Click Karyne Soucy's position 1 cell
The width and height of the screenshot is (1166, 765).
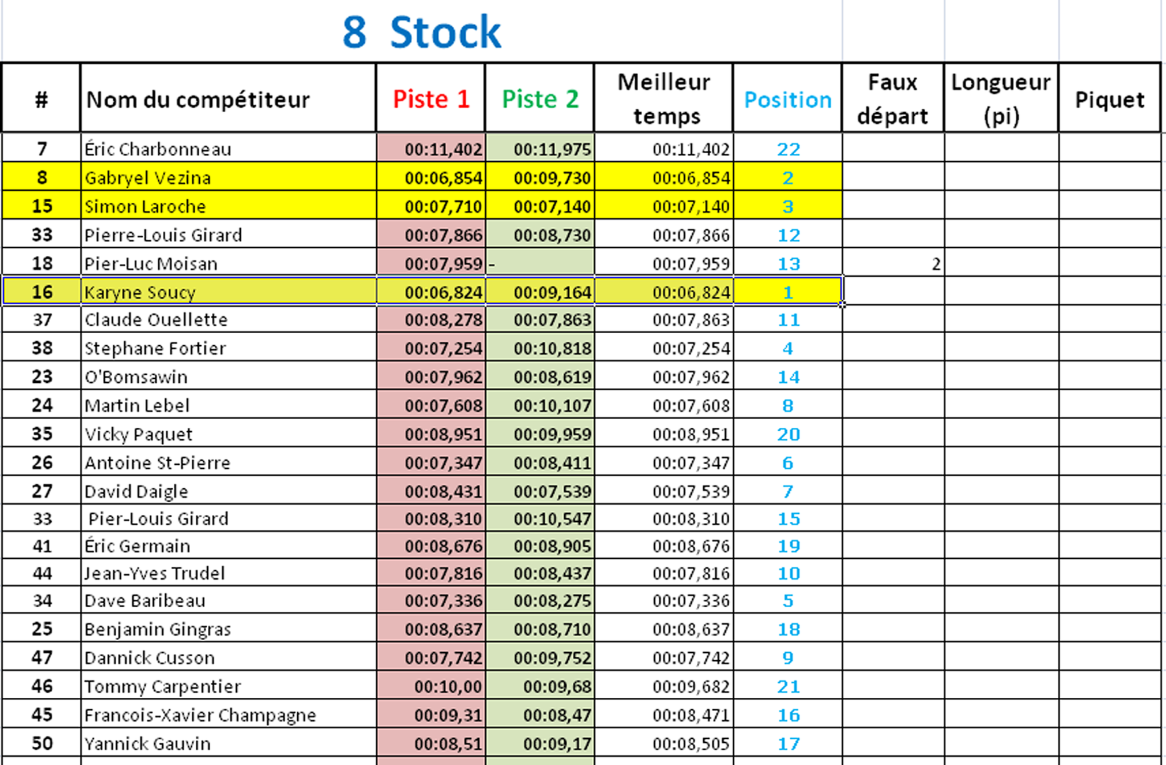click(787, 292)
